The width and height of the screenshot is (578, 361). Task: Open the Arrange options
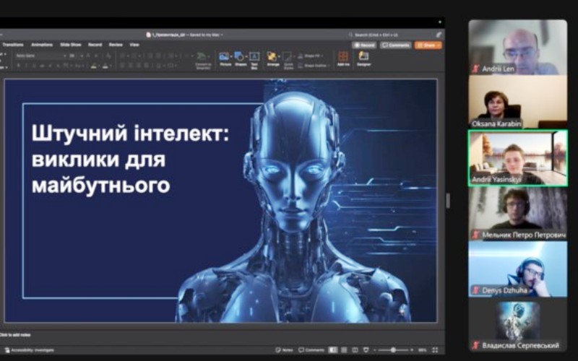click(x=272, y=58)
